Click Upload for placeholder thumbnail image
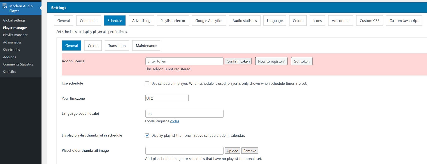 (x=232, y=151)
